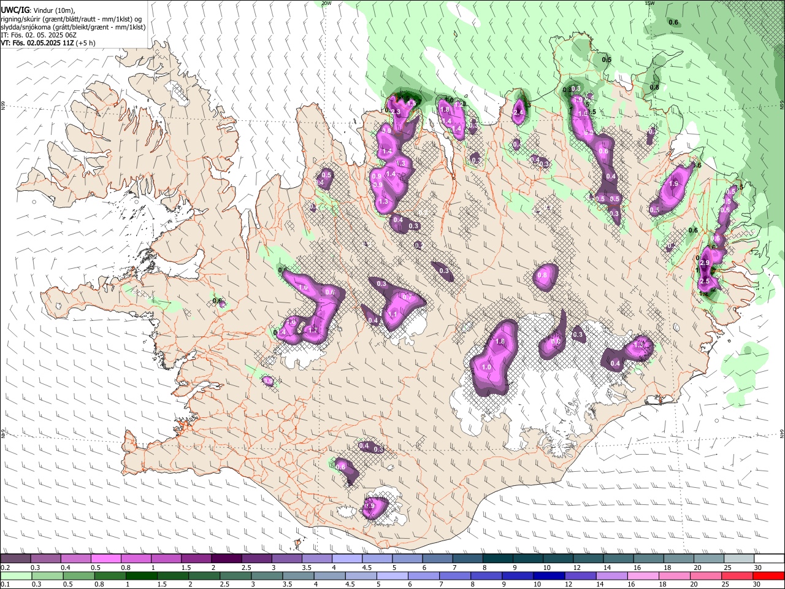Select the mauve 0.3 swatch in upper legend row
This screenshot has width=785, height=589.
(x=45, y=559)
